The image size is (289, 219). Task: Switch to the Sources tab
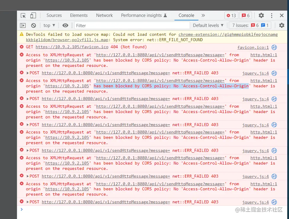(54, 15)
